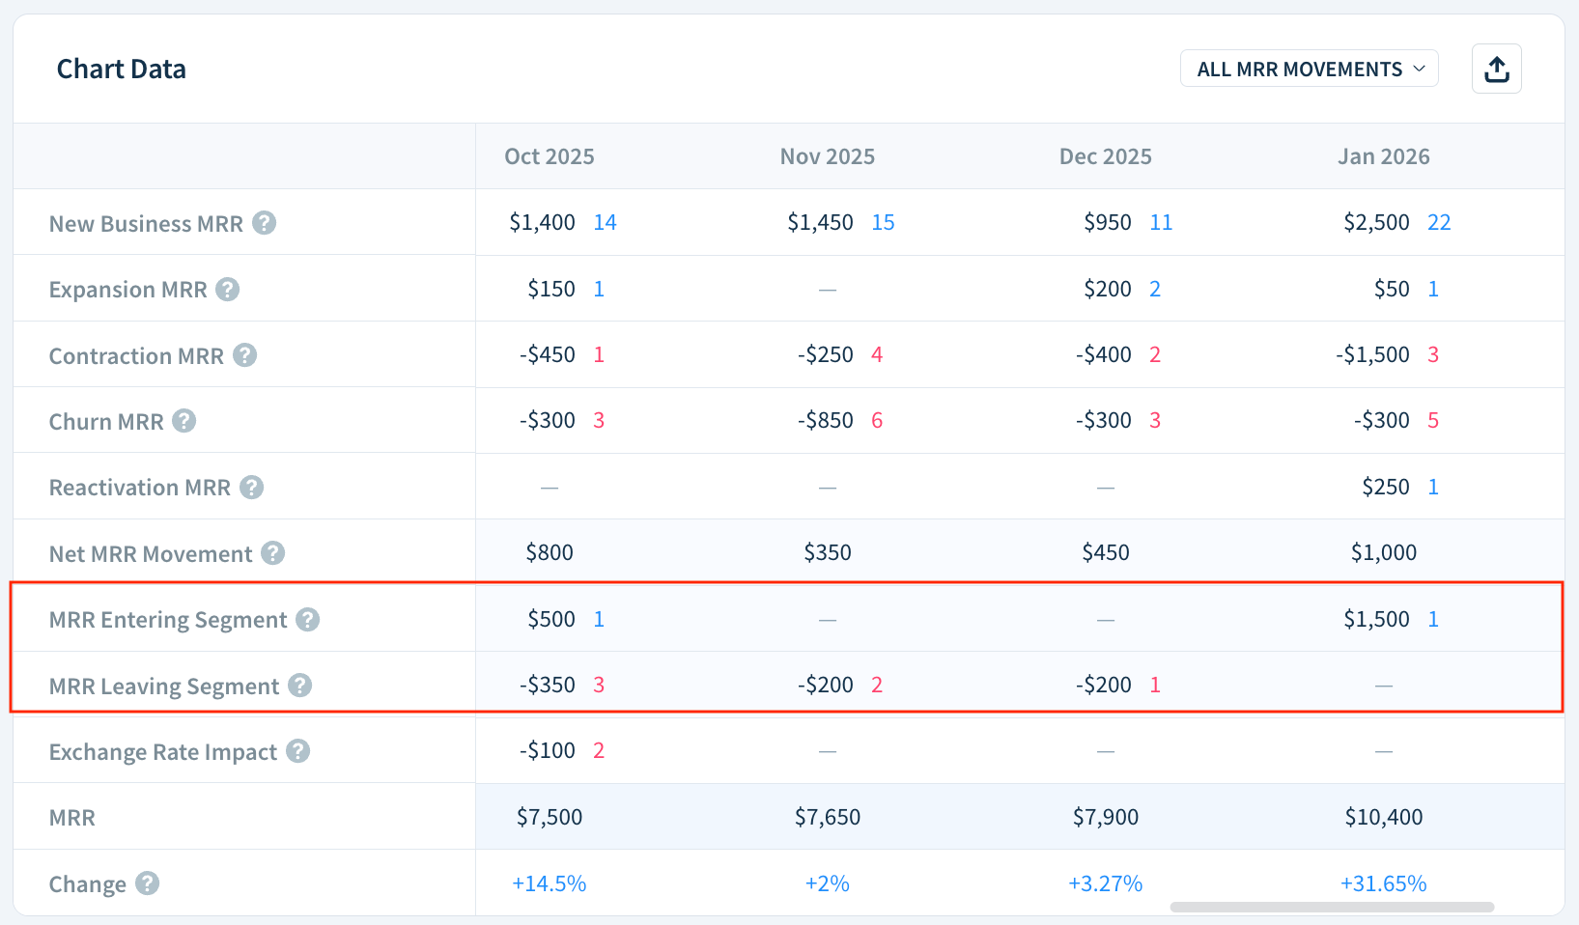Click the Churn MRR help icon
Viewport: 1579px width, 925px height.
click(x=185, y=420)
